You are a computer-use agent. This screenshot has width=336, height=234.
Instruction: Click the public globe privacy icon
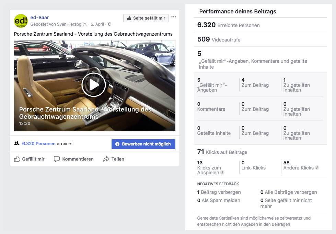109,24
